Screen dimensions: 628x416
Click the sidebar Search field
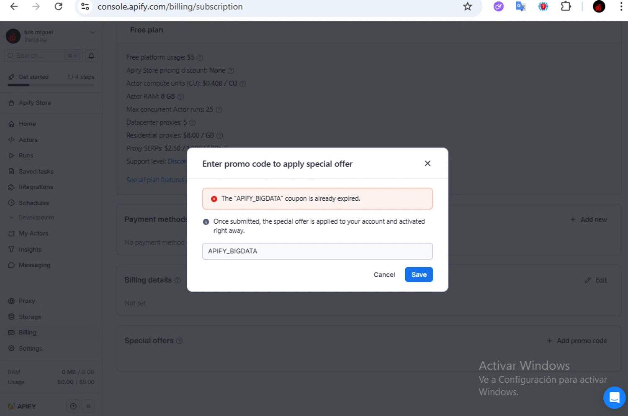tap(43, 56)
